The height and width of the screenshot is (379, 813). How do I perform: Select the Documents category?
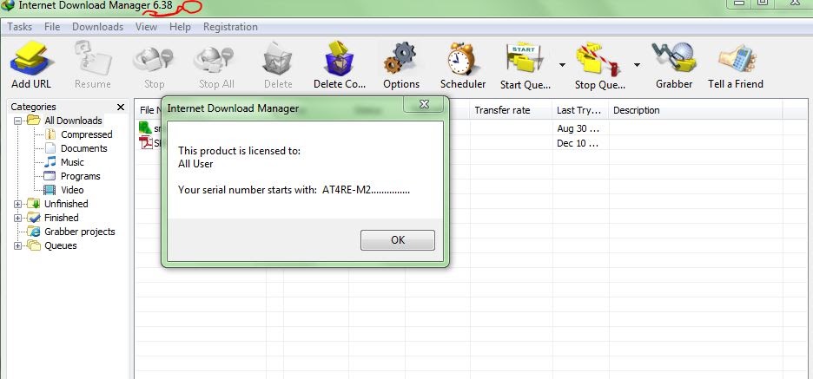coord(83,148)
